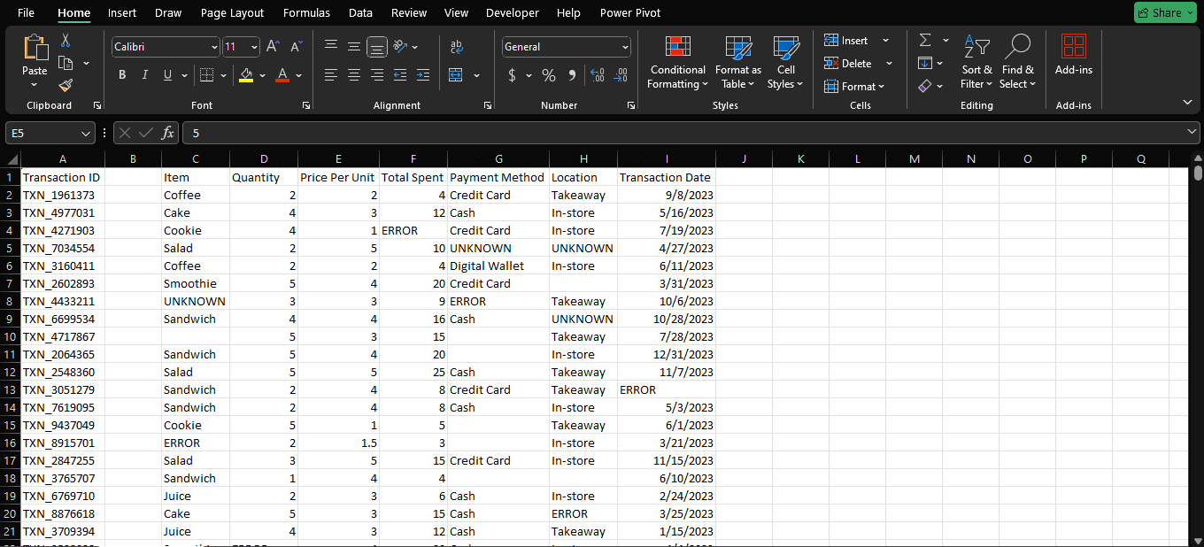Switch to the Page Layout tab
1204x547 pixels.
[x=232, y=12]
